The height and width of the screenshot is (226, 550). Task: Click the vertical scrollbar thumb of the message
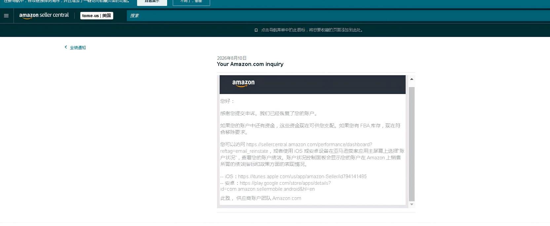pyautogui.click(x=412, y=144)
